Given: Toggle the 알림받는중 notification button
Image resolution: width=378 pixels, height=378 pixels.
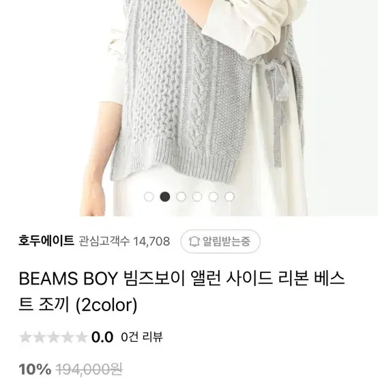Looking at the screenshot, I should [x=220, y=242].
